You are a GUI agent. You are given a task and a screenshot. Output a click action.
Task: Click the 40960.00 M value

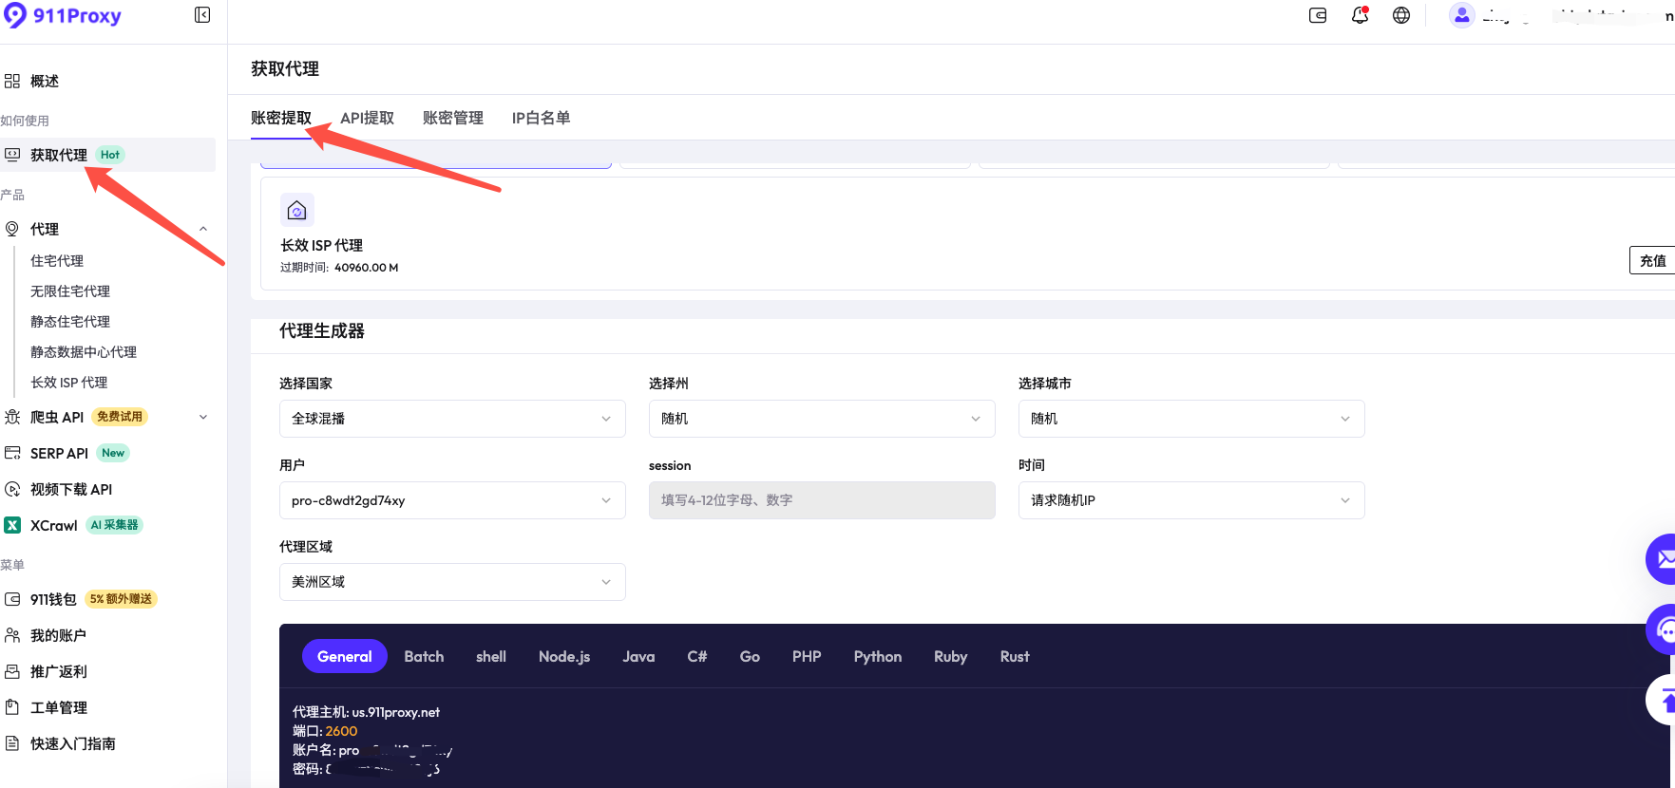[x=367, y=268]
